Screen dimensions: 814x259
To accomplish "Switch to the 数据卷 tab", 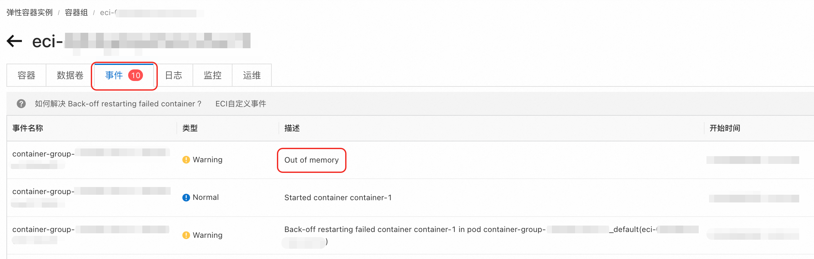I will [70, 76].
